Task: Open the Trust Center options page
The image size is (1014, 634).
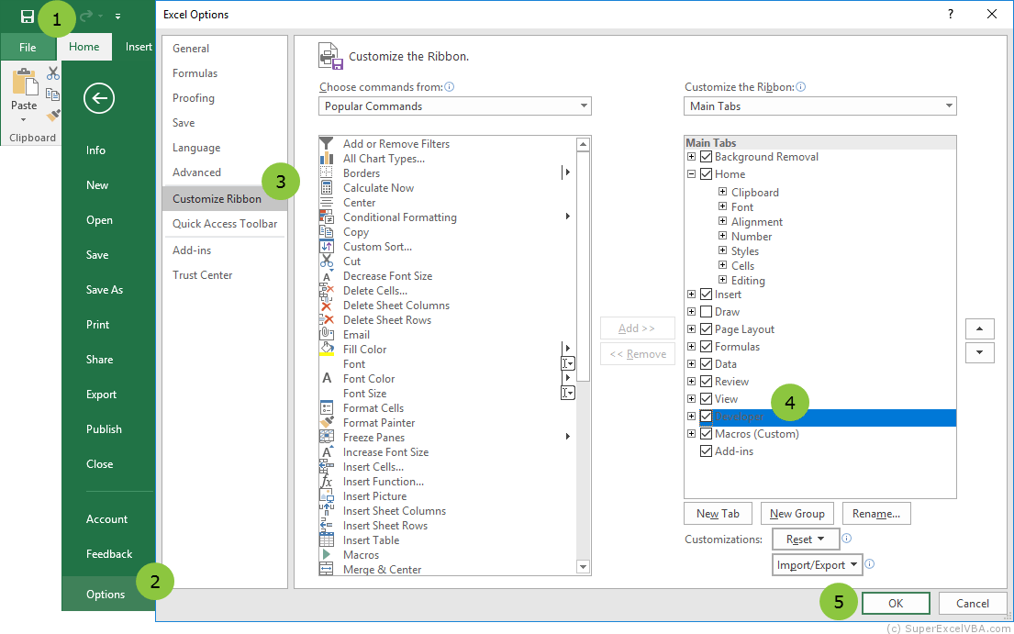Action: click(202, 274)
